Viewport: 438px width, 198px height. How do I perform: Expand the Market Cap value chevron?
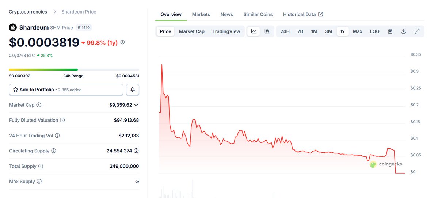tap(136, 105)
